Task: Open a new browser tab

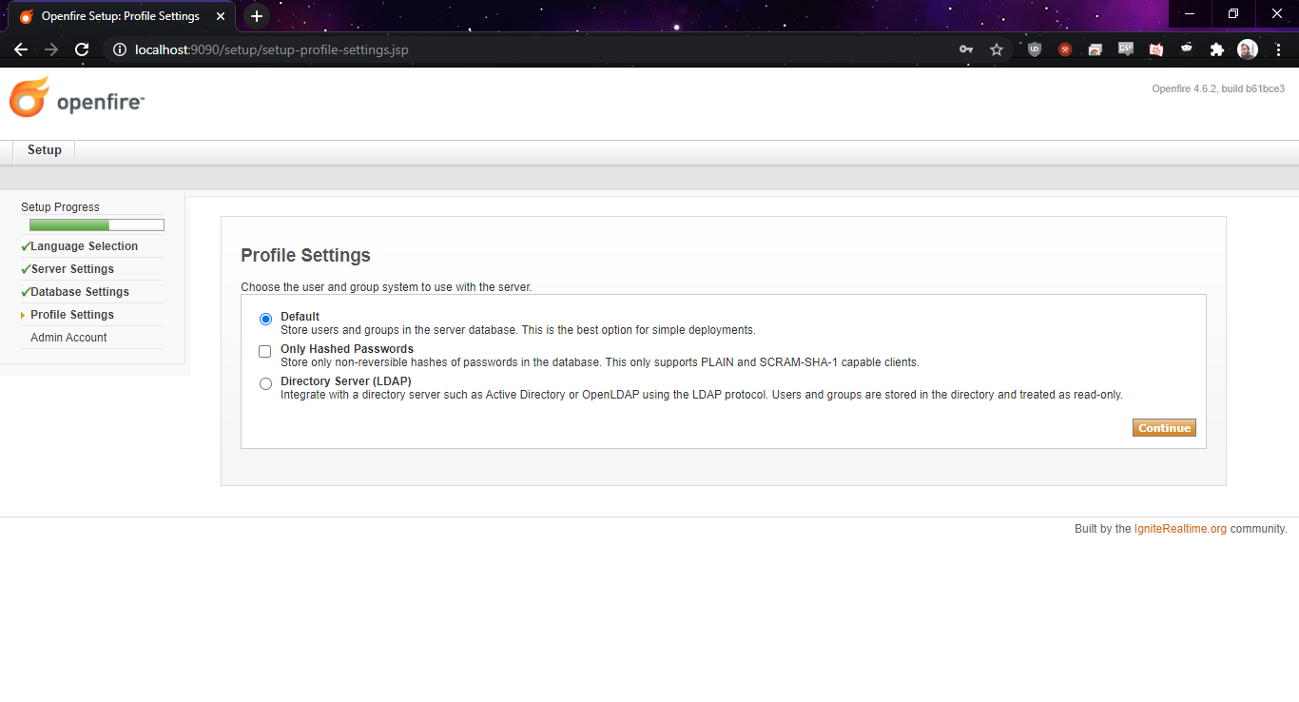Action: 257,16
